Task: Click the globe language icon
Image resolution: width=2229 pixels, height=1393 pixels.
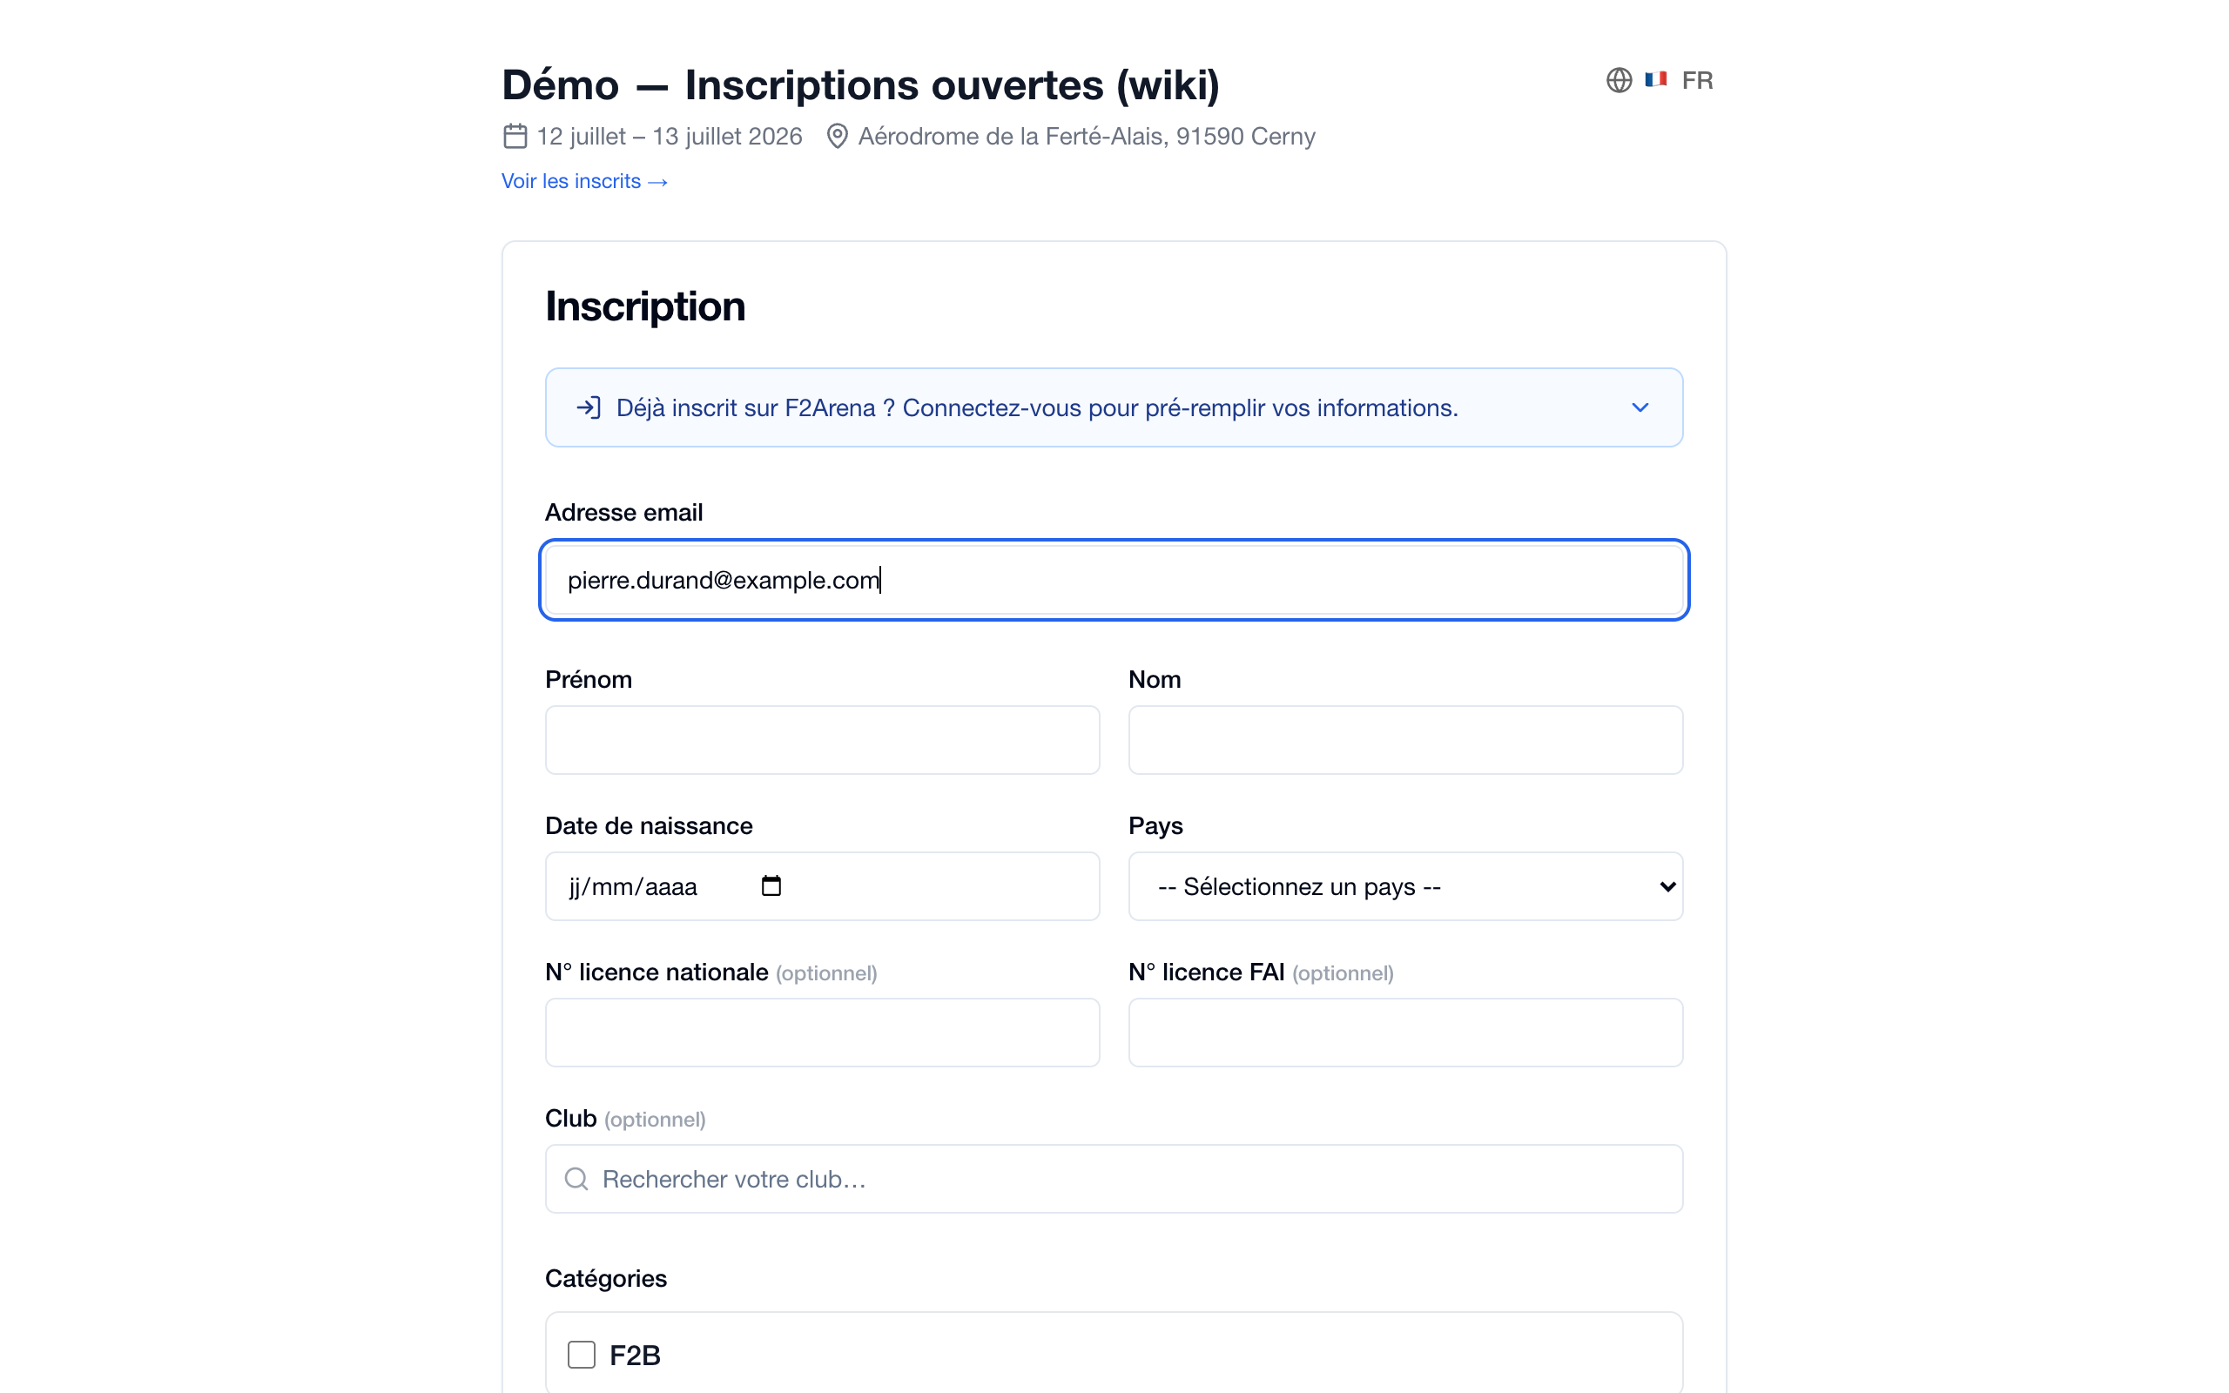Action: [1619, 80]
